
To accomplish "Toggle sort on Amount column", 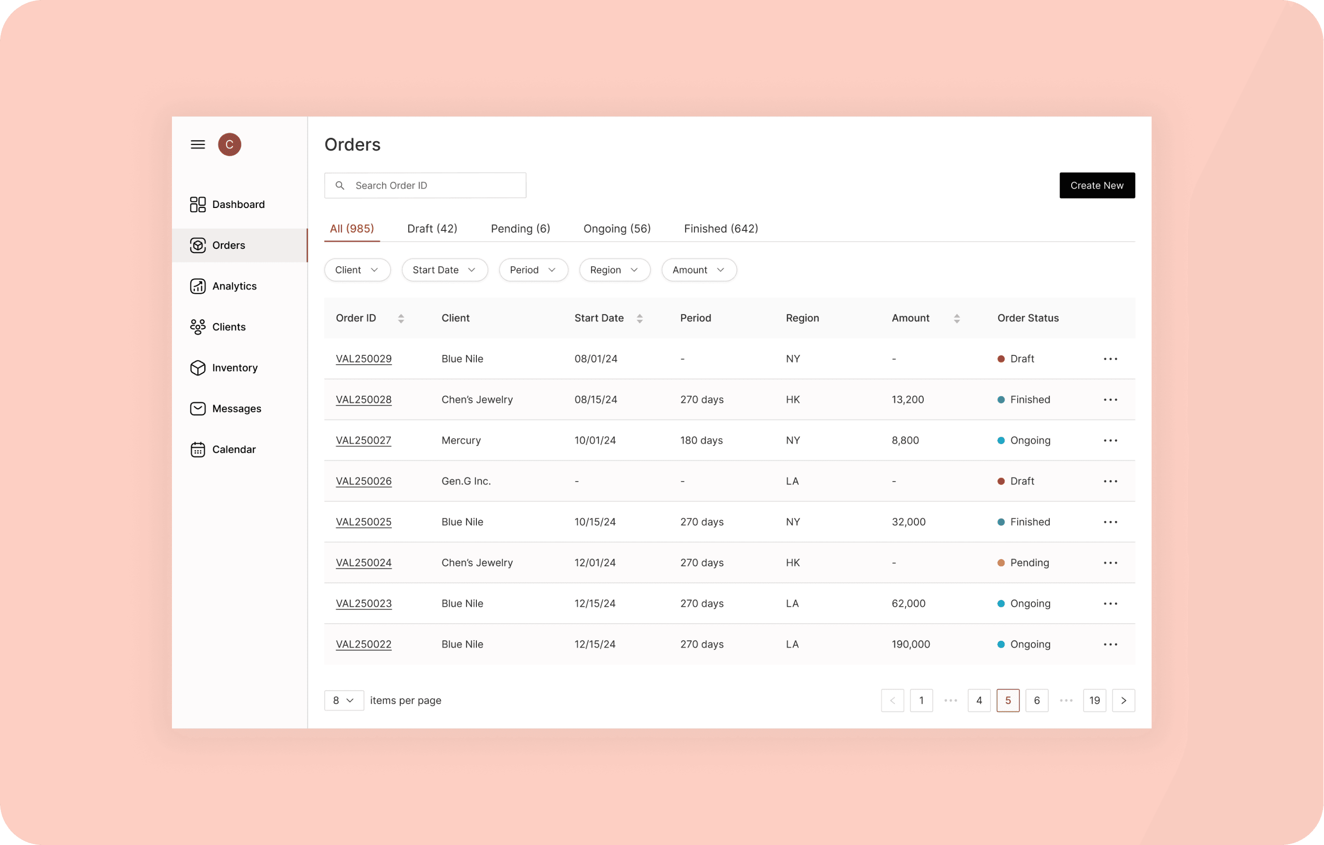I will coord(957,319).
